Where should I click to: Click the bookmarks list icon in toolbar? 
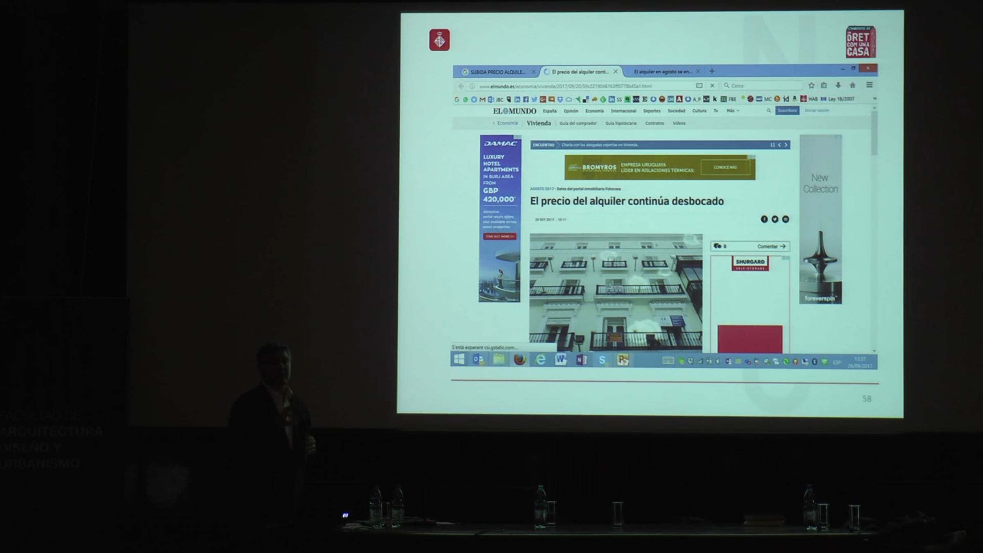point(824,85)
